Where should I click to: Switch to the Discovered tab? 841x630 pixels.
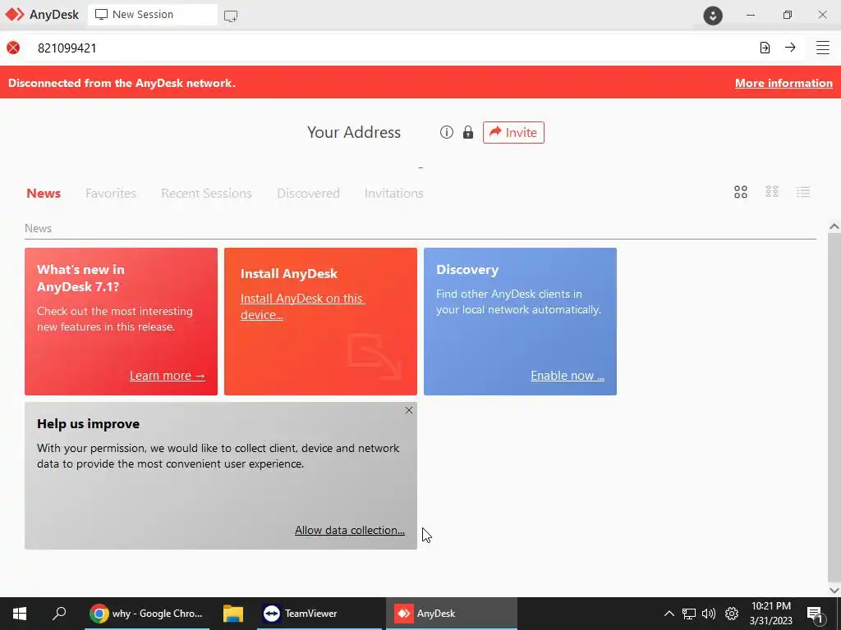[309, 194]
